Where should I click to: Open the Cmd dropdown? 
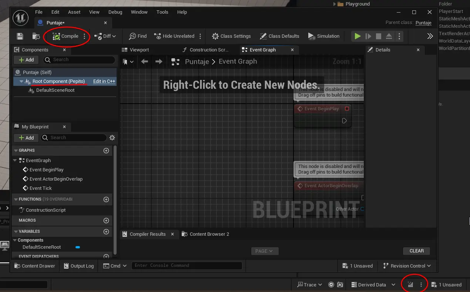pyautogui.click(x=115, y=266)
